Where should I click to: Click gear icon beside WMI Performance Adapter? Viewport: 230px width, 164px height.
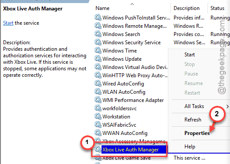[x=98, y=100]
